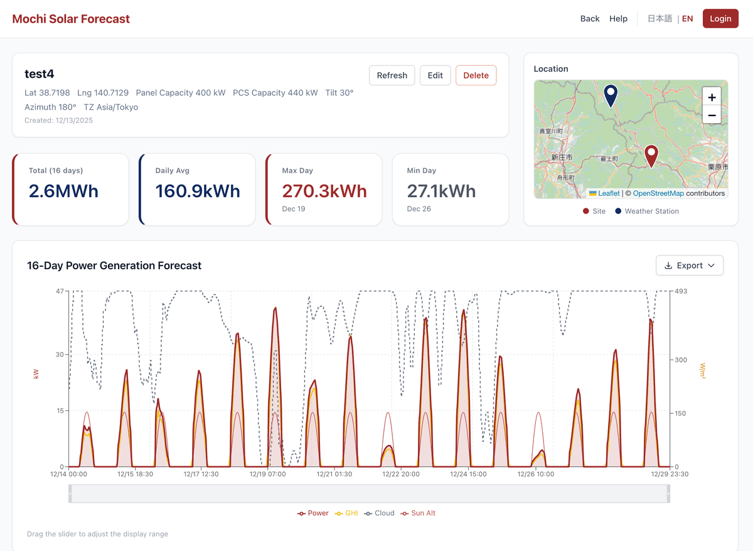The image size is (753, 551).
Task: Hide the Cloud series via the legend
Action: pyautogui.click(x=379, y=513)
